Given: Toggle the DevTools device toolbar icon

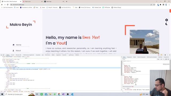Looking at the screenshot, I should 3,55.
